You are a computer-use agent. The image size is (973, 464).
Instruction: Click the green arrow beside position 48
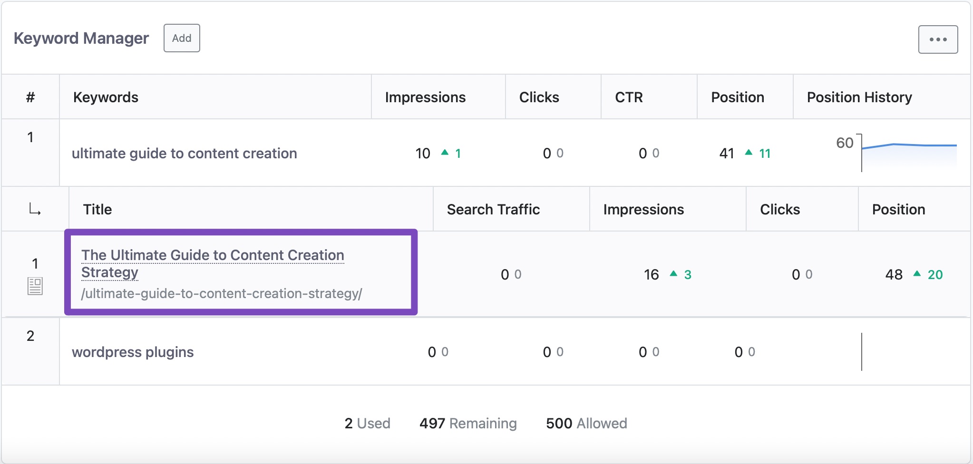pos(917,274)
